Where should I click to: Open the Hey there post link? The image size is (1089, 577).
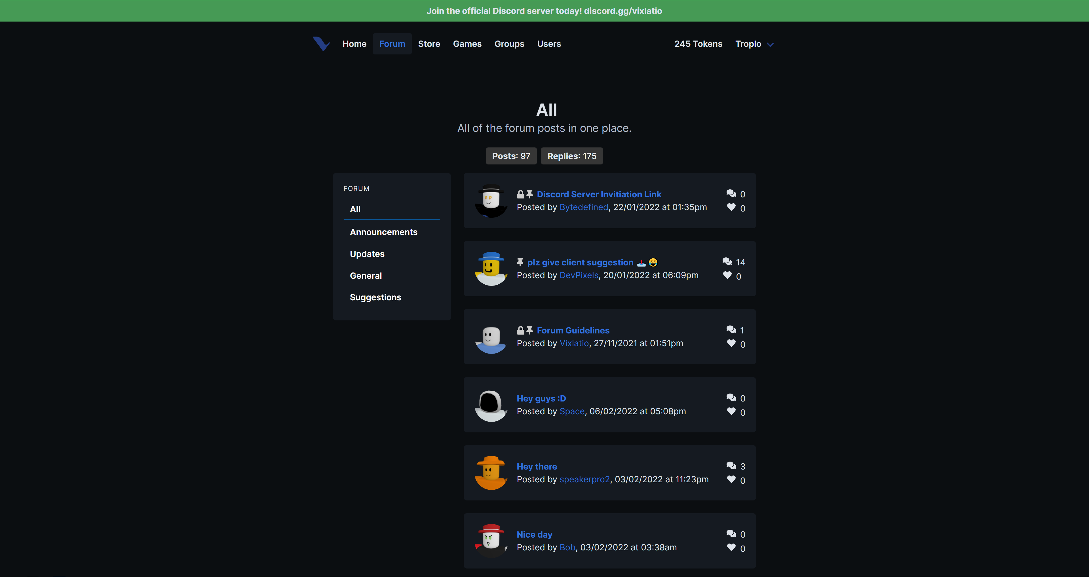[x=537, y=466]
